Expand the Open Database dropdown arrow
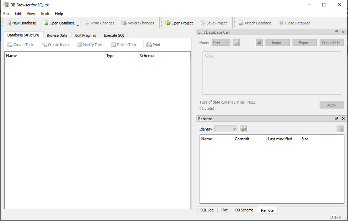 point(78,26)
